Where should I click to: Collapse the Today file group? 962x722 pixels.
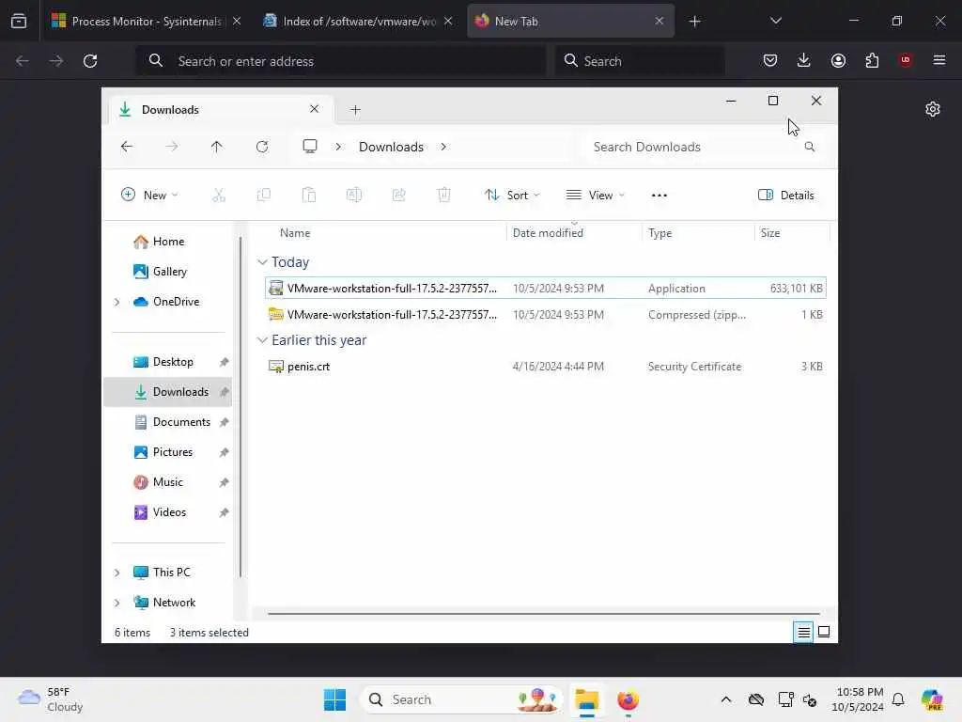coord(262,262)
